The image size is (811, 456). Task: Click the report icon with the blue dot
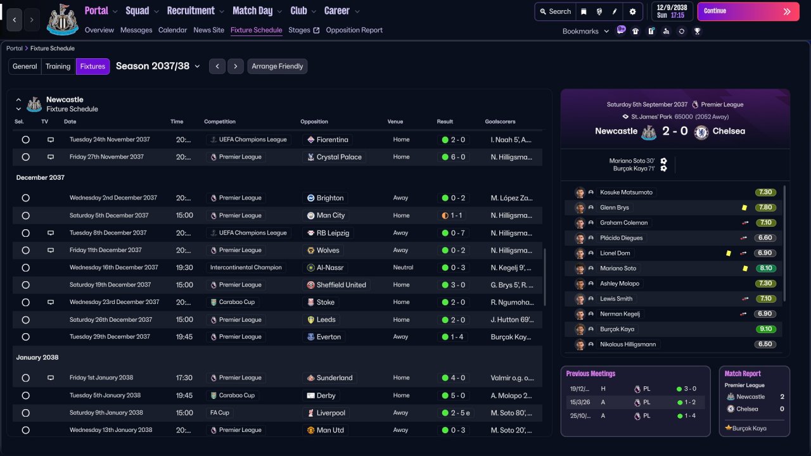651,31
